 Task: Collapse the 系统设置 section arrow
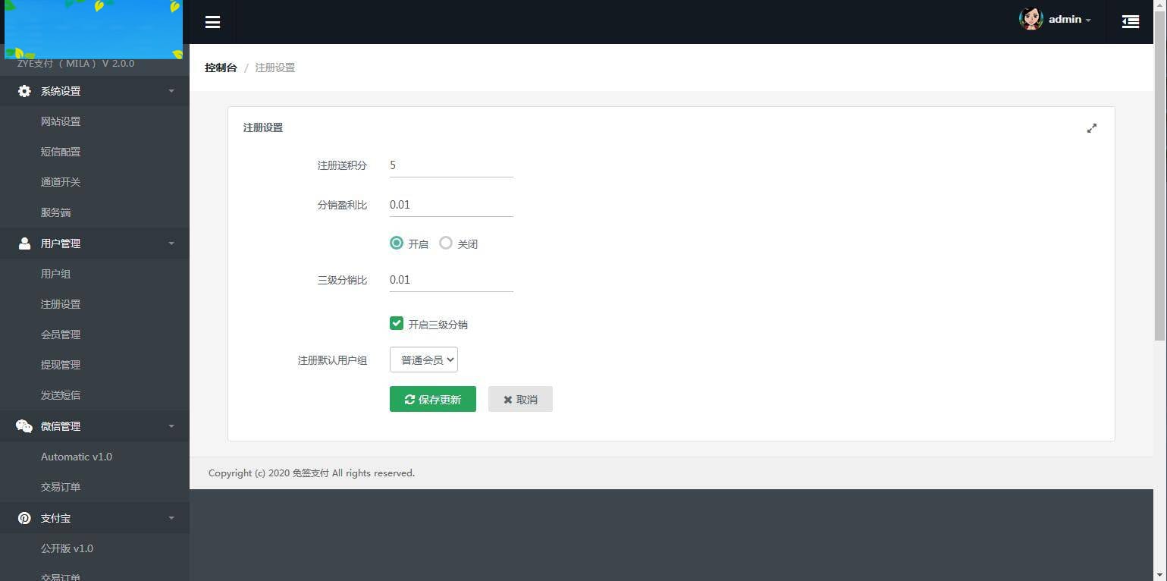point(171,91)
